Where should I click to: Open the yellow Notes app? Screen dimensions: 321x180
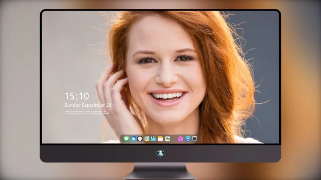(x=160, y=139)
